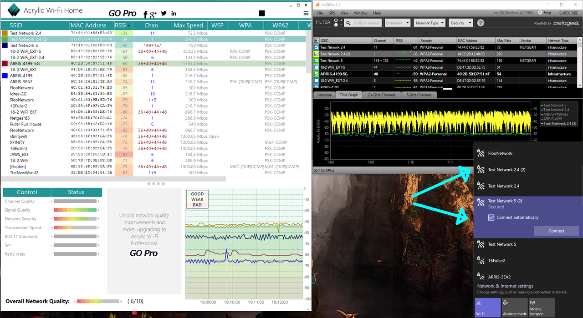The image size is (583, 318).
Task: Open the Acrylic hamburger menu
Action: pyautogui.click(x=306, y=13)
